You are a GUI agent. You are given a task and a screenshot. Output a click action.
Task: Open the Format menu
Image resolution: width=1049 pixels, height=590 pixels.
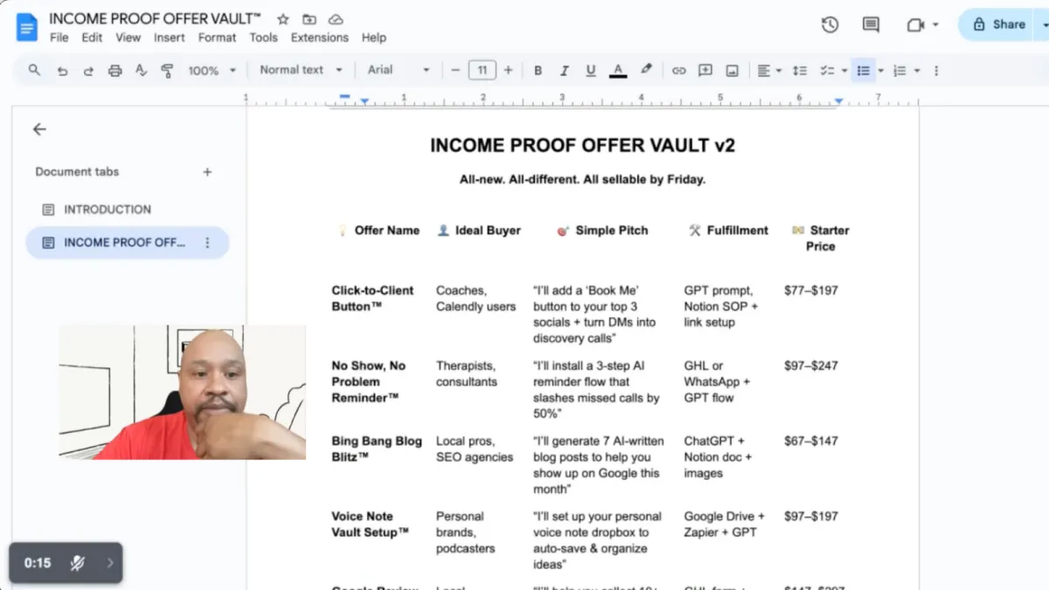[217, 38]
